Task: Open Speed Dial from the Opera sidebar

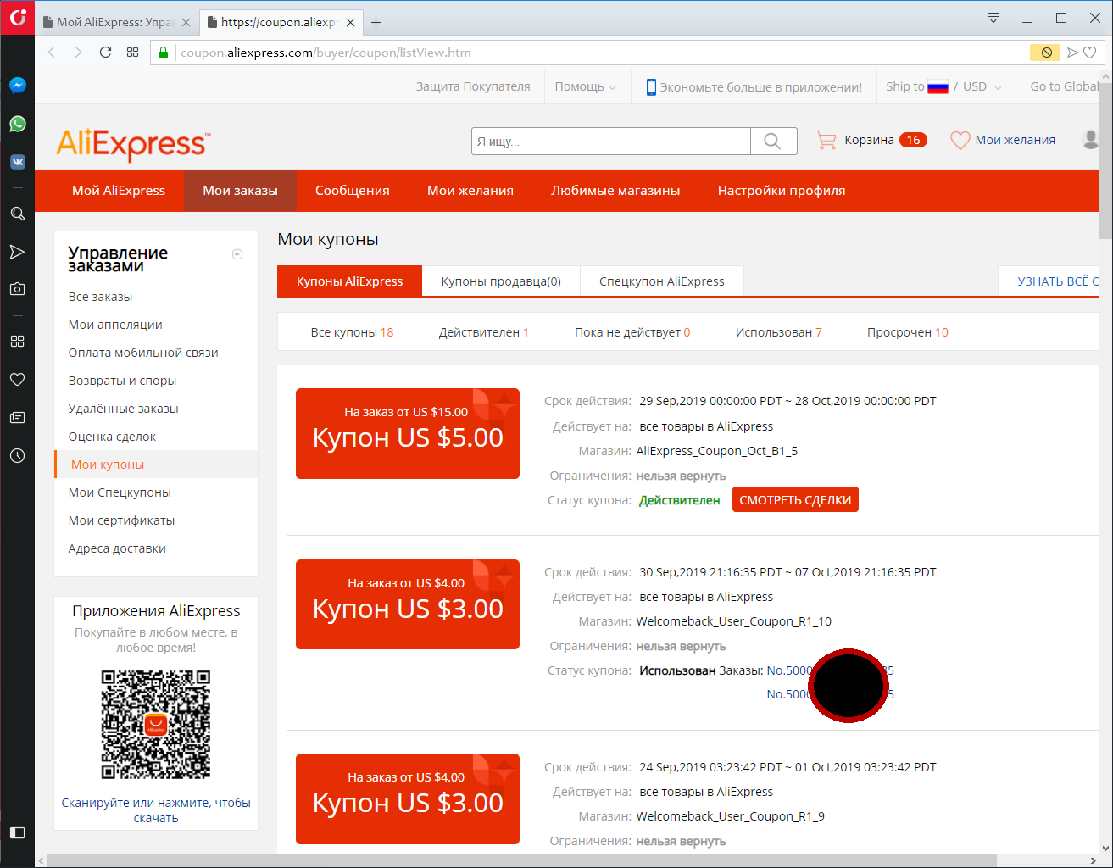Action: click(x=17, y=341)
